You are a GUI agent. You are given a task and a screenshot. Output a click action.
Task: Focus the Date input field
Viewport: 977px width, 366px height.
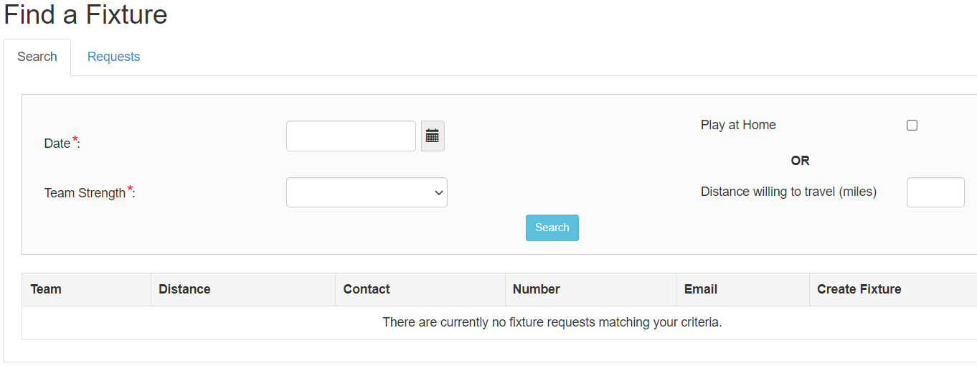point(351,136)
